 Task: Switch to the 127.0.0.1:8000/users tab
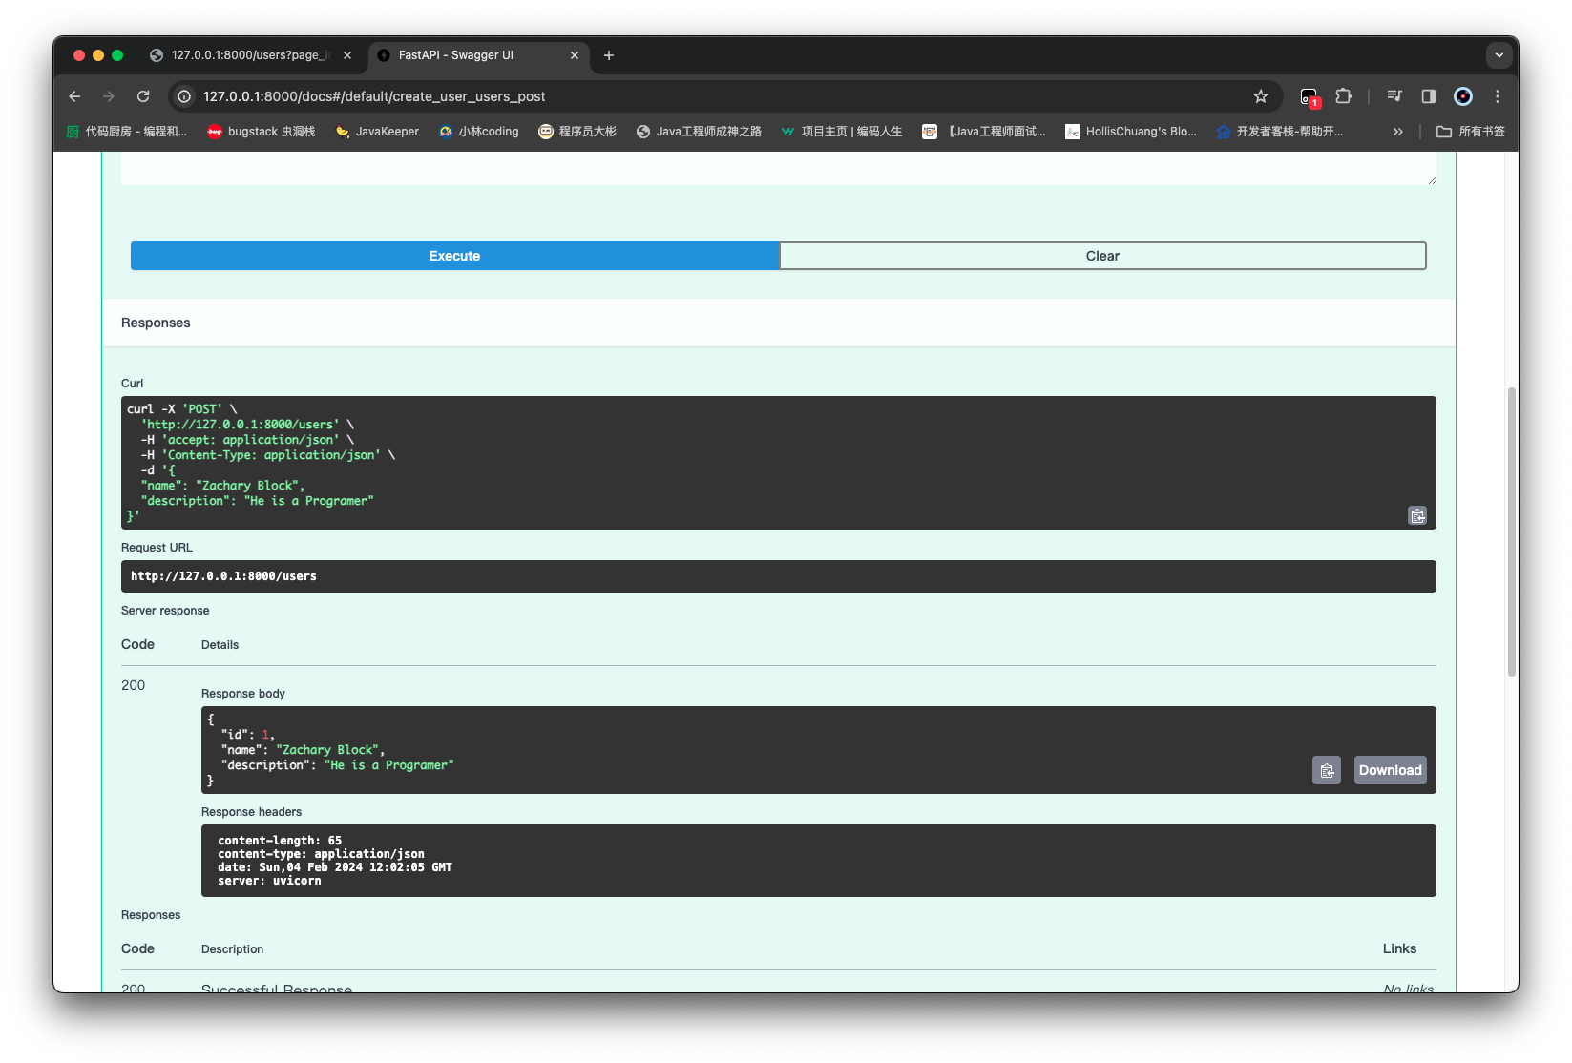[245, 55]
